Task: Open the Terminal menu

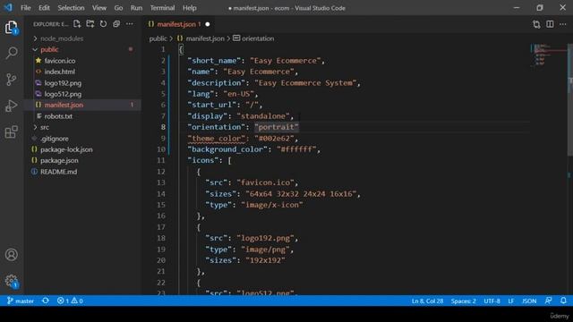Action: click(162, 8)
